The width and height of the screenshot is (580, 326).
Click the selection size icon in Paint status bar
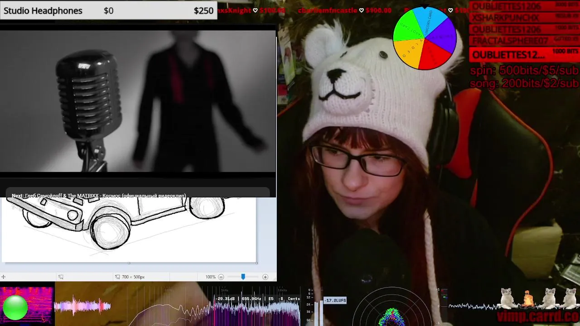[117, 277]
